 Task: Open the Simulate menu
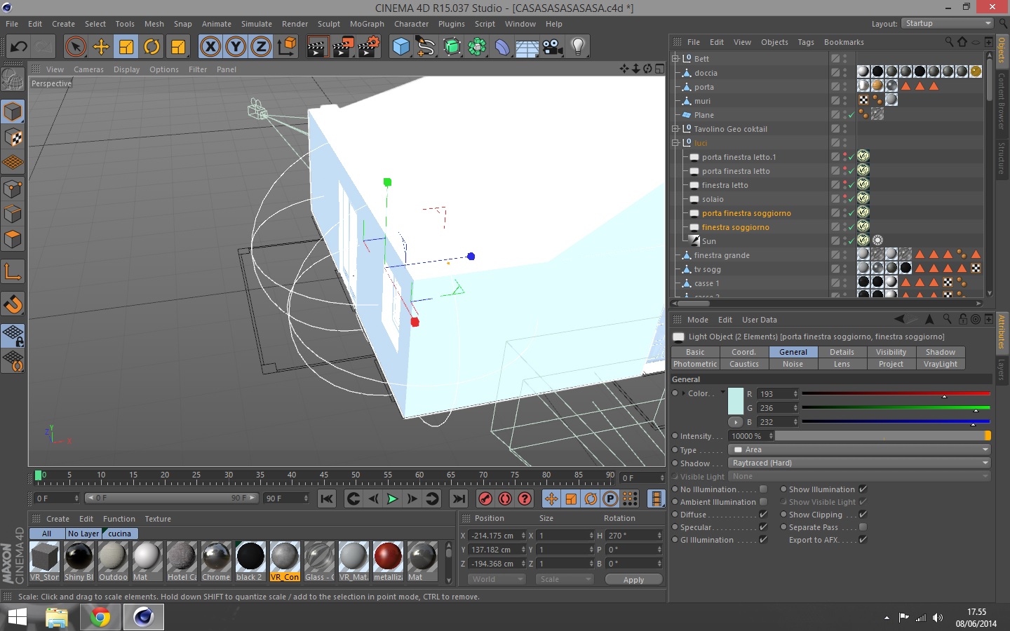pyautogui.click(x=257, y=24)
